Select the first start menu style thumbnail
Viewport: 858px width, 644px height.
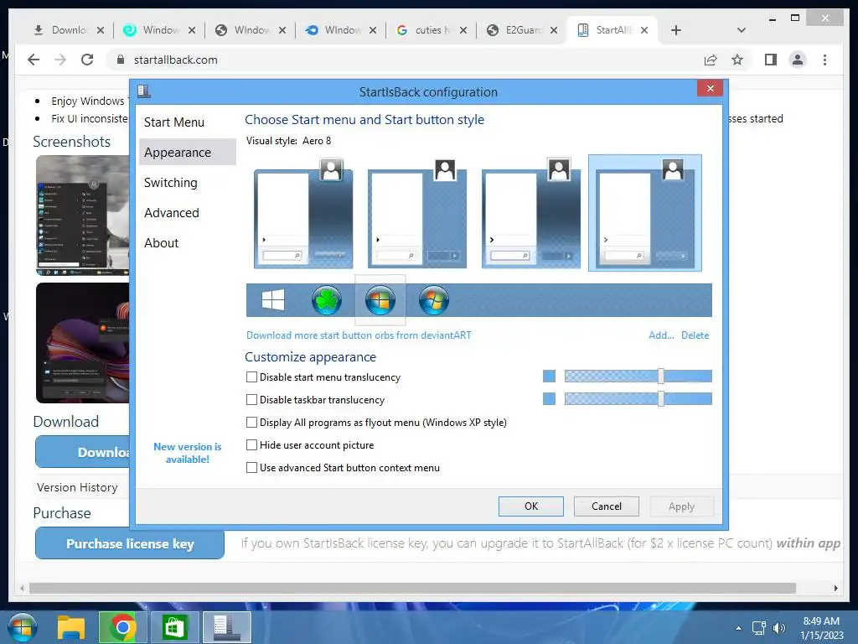(x=303, y=213)
